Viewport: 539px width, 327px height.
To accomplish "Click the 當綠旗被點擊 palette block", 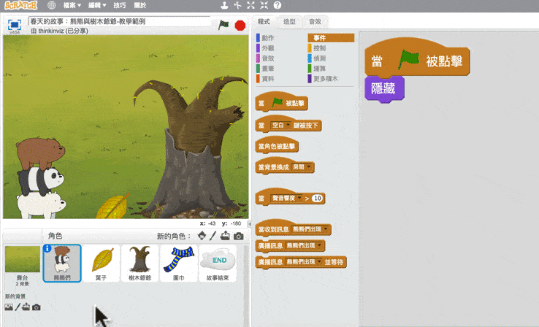I will click(x=281, y=102).
